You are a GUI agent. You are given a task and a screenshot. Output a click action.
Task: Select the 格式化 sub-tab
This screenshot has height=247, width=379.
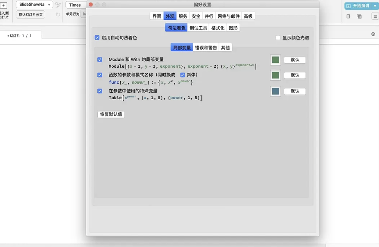tap(218, 28)
